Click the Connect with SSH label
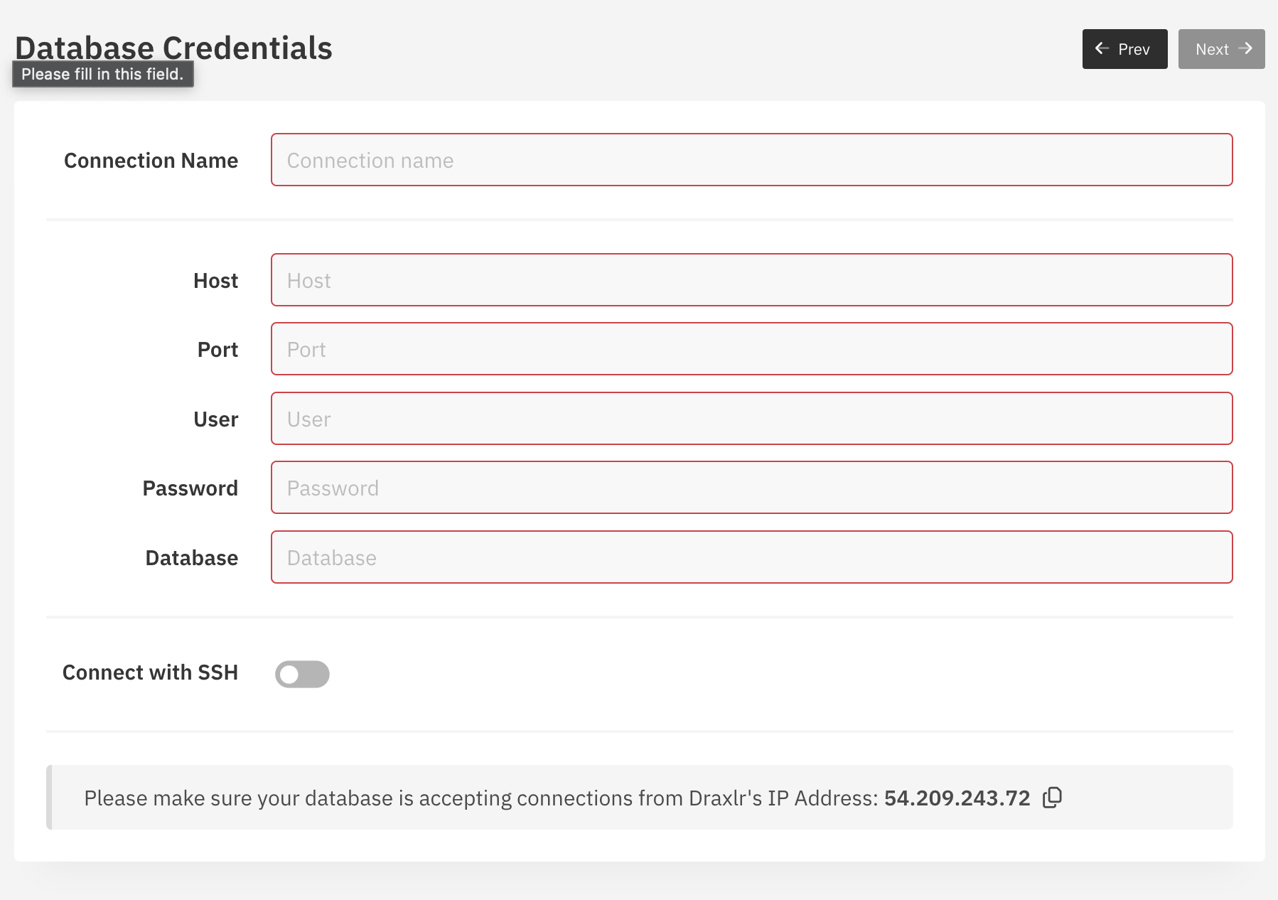Screen dimensions: 1278x900 [150, 673]
